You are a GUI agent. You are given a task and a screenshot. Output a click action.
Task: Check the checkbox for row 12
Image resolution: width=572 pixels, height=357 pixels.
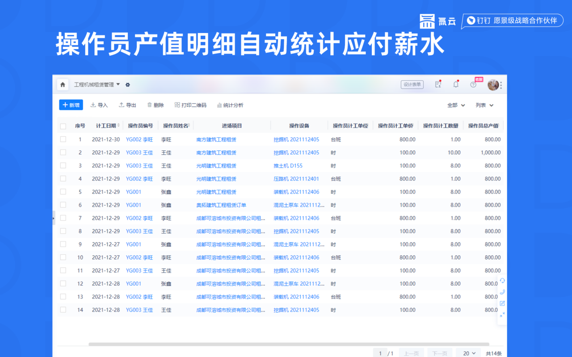[63, 283]
